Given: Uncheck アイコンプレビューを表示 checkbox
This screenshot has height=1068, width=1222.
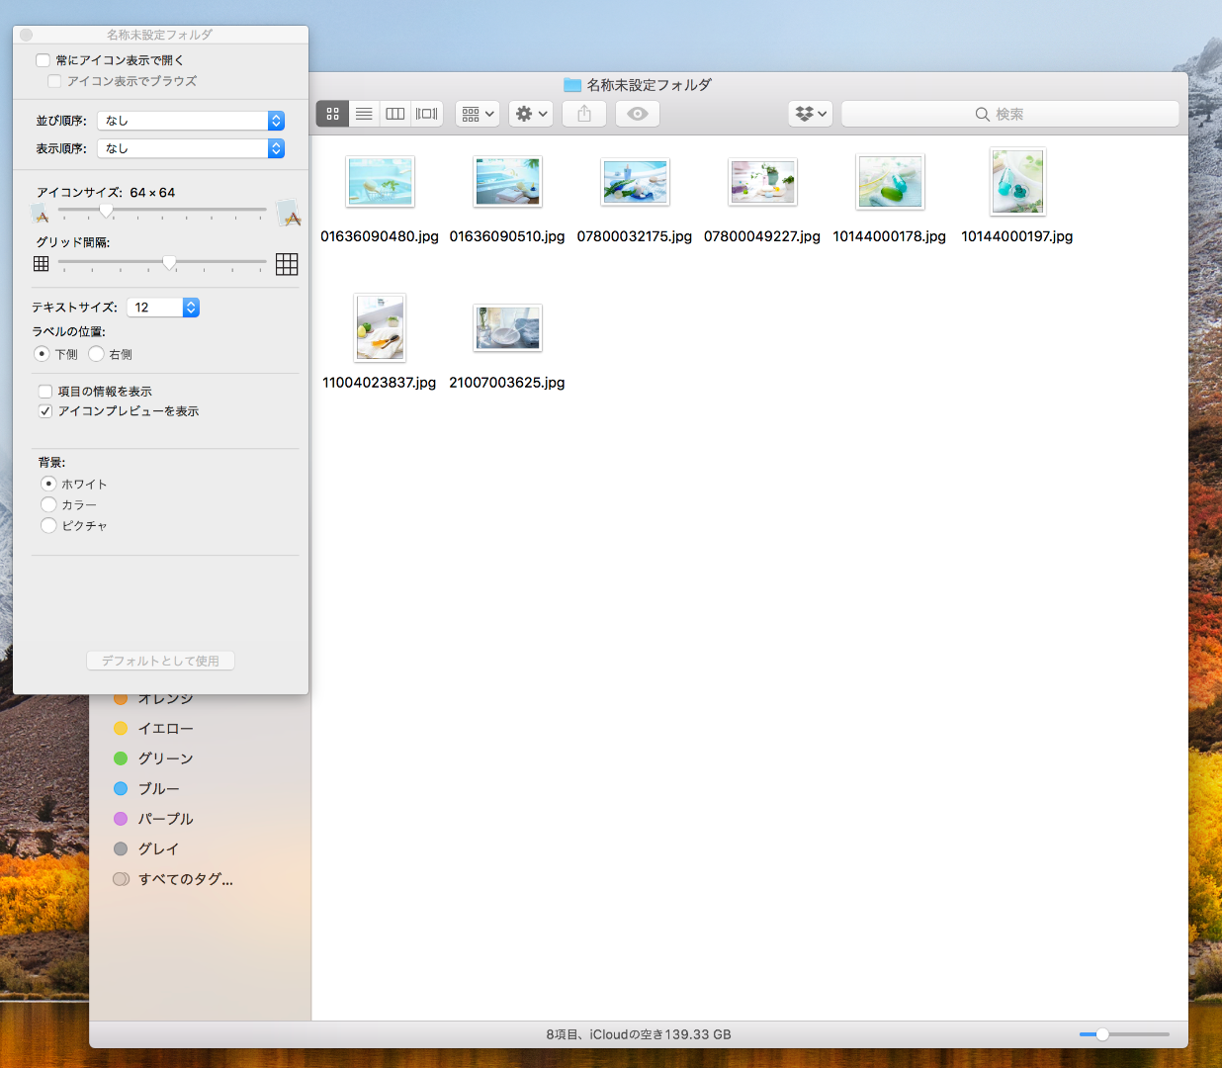Looking at the screenshot, I should click(x=45, y=411).
